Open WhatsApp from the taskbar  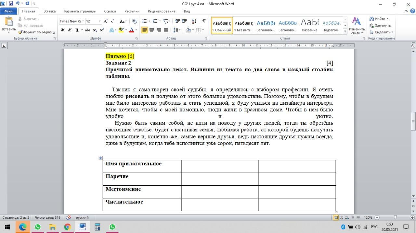37,227
